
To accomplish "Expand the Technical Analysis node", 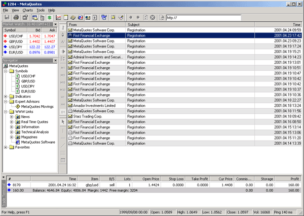I will (12, 132).
